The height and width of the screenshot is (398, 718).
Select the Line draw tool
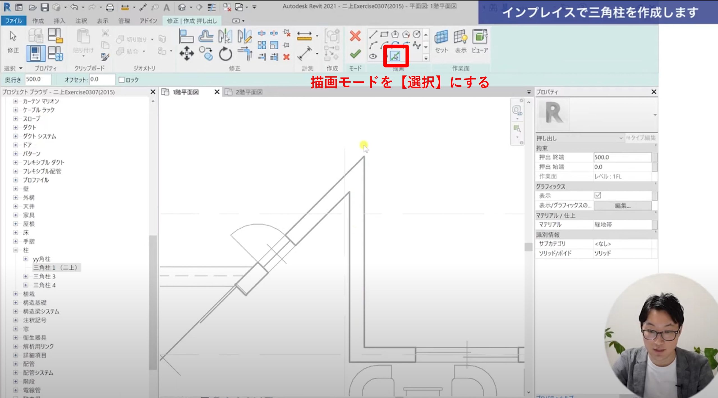coord(373,35)
